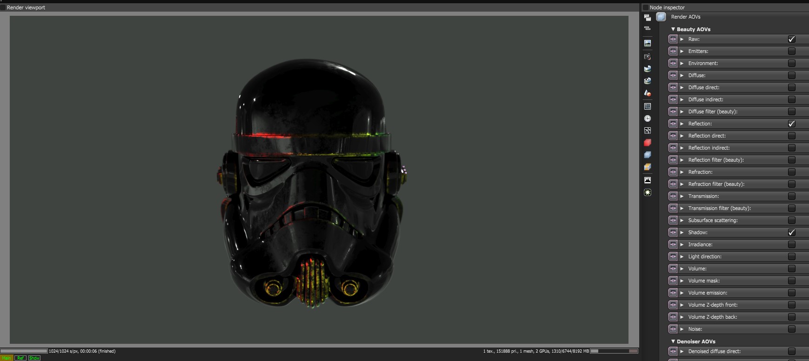
Task: Click the blue disk environment icon in sidebar
Action: coord(647,69)
